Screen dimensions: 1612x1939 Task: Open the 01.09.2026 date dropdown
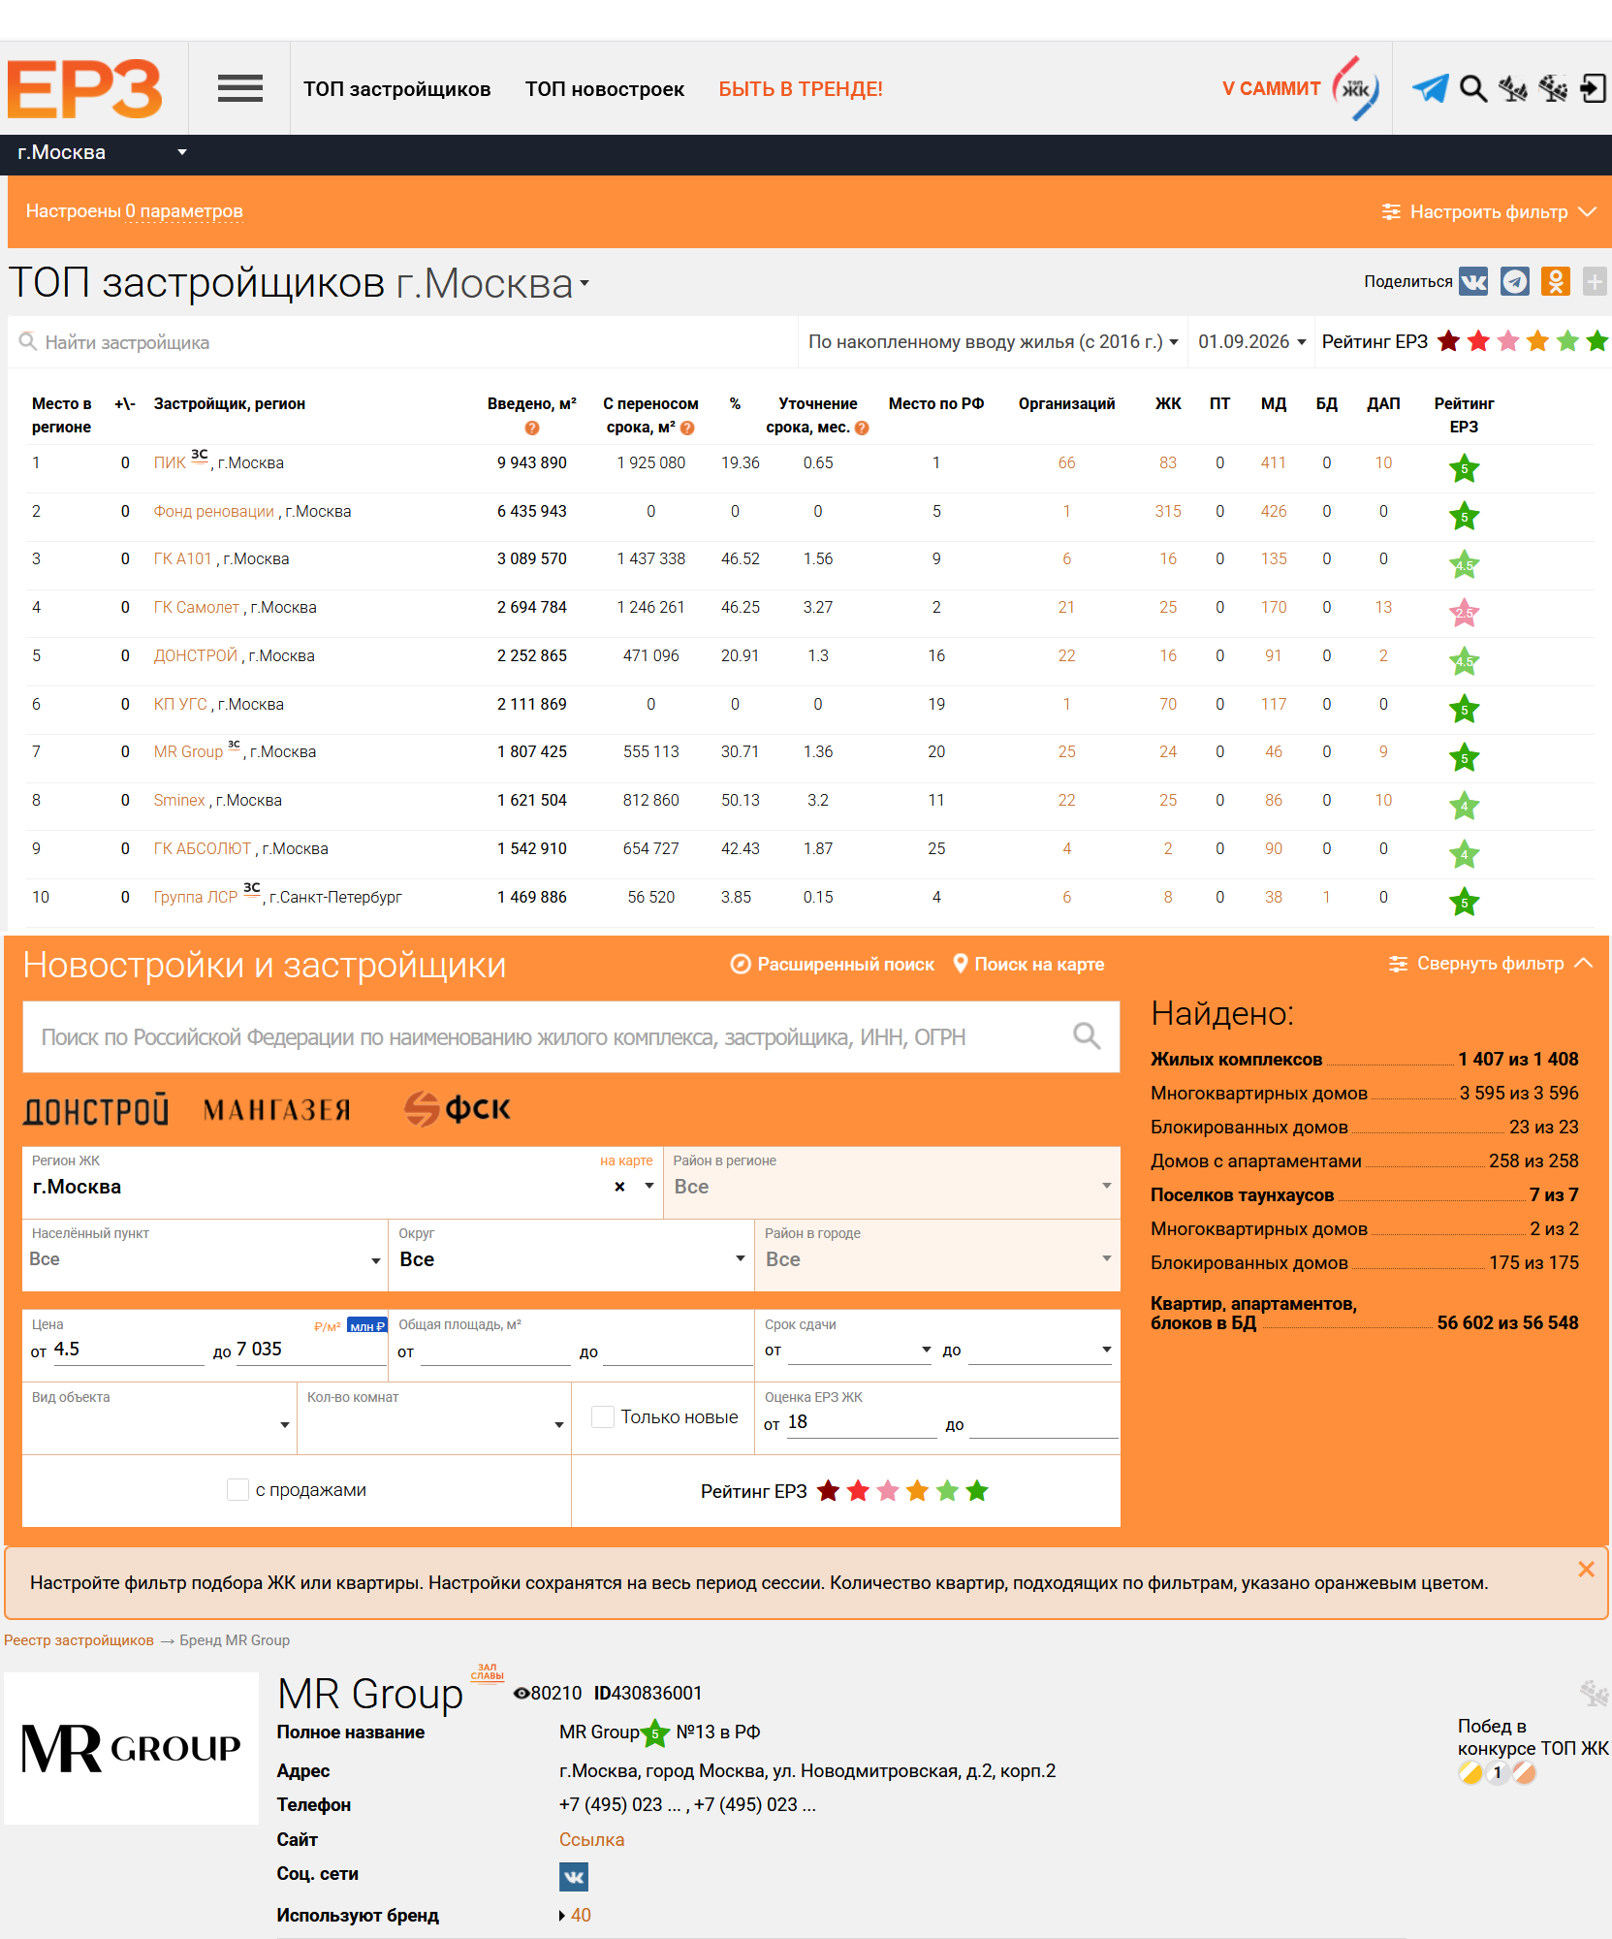point(1252,341)
